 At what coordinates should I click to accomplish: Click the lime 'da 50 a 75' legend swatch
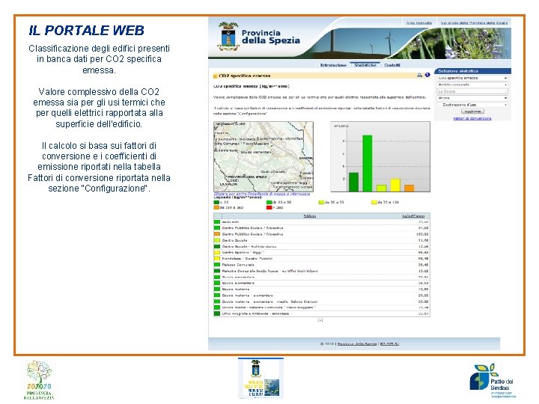(x=321, y=202)
